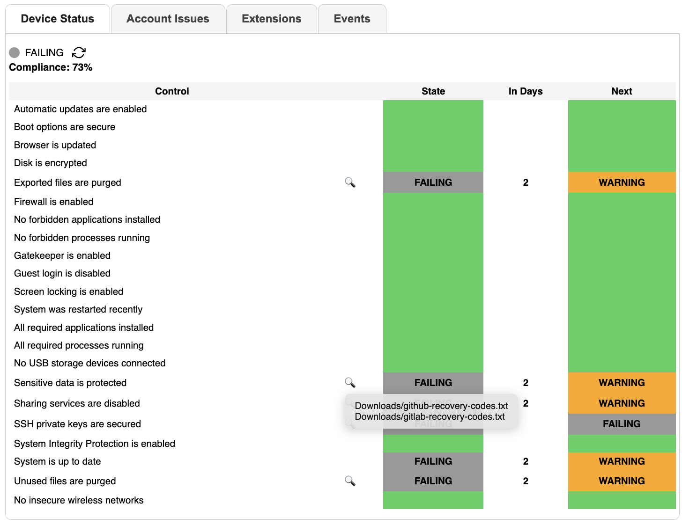This screenshot has width=682, height=525.
Task: Select Downloads/github-recovery-codes.txt in the tooltip
Action: click(432, 406)
